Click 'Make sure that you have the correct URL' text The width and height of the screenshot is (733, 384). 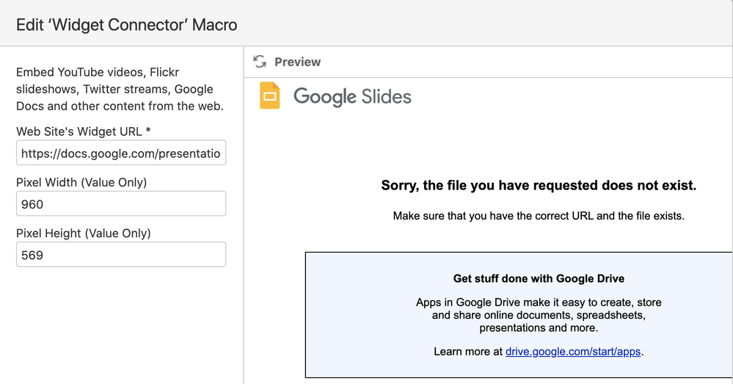click(x=539, y=216)
